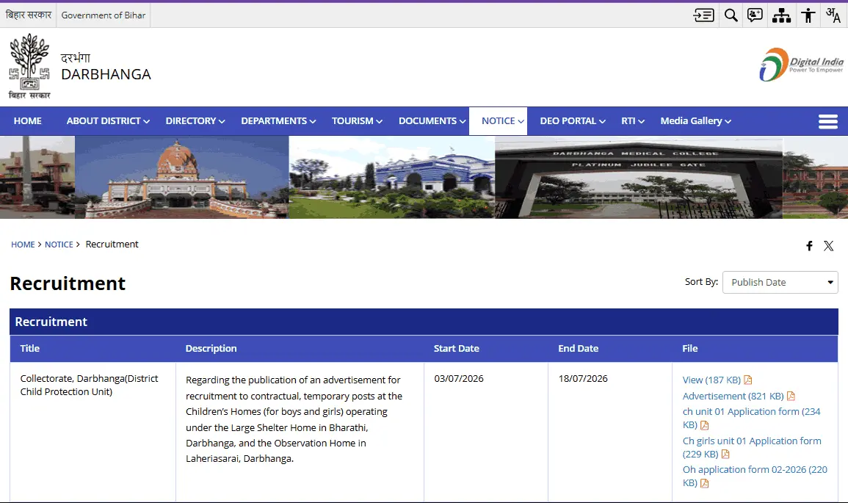Click HOME in the breadcrumb
848x503 pixels.
(x=23, y=245)
